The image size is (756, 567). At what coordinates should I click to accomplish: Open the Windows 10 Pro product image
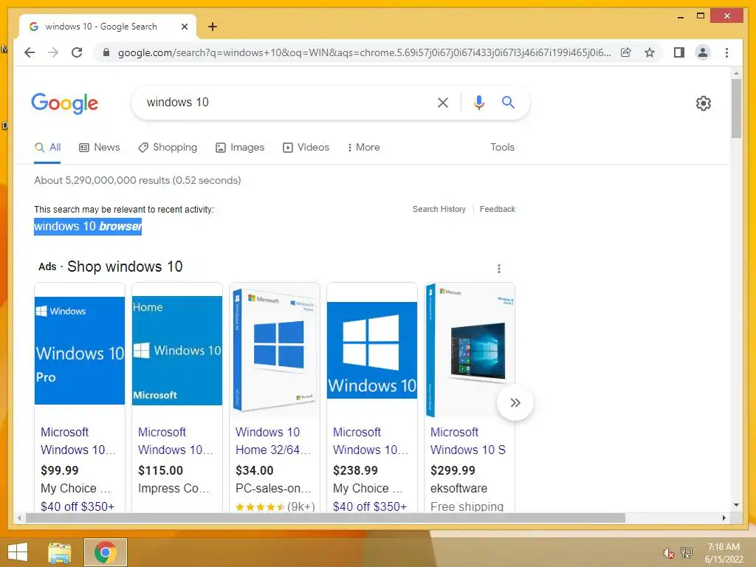(80, 351)
